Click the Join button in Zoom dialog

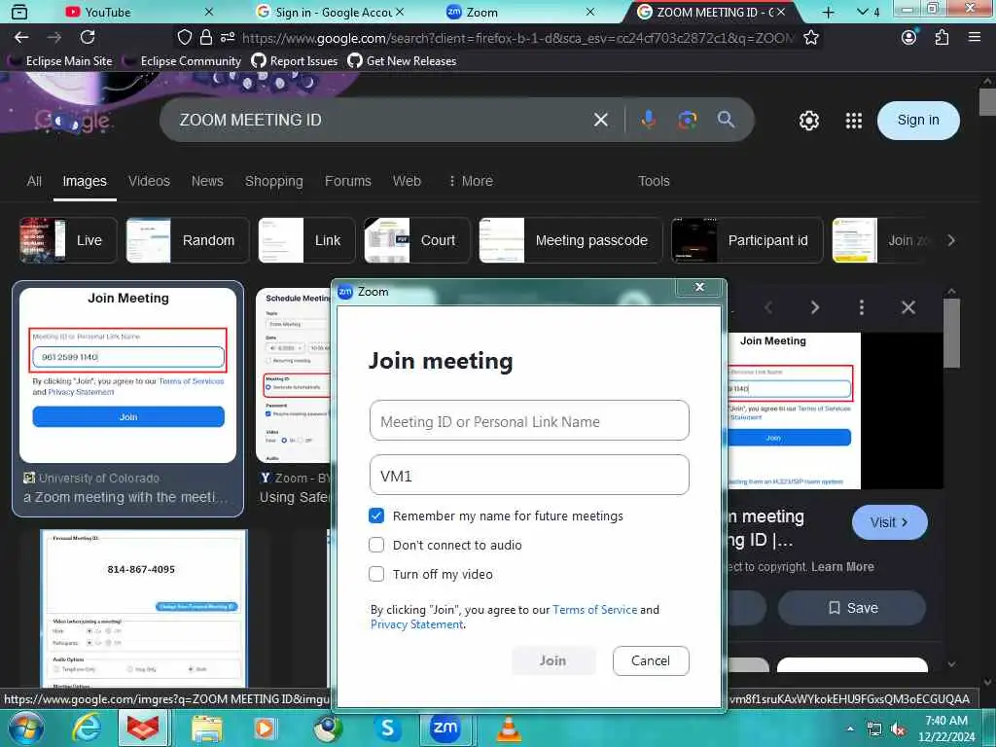click(553, 660)
